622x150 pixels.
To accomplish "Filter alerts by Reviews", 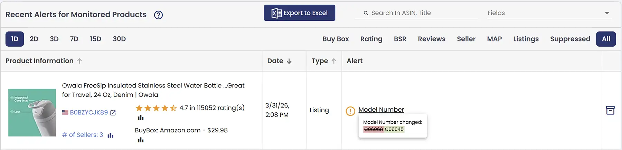I will click(x=432, y=39).
